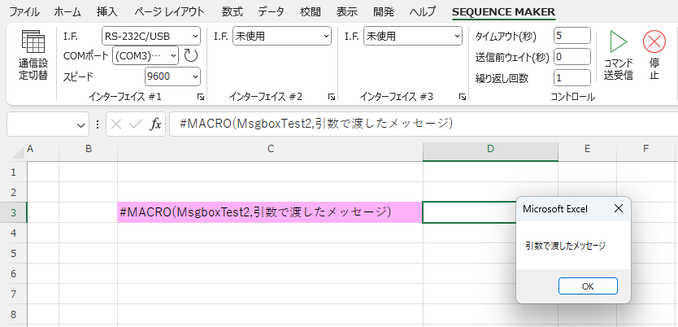Select the pink #MACRO cell in C3
The width and height of the screenshot is (678, 327).
pos(270,212)
